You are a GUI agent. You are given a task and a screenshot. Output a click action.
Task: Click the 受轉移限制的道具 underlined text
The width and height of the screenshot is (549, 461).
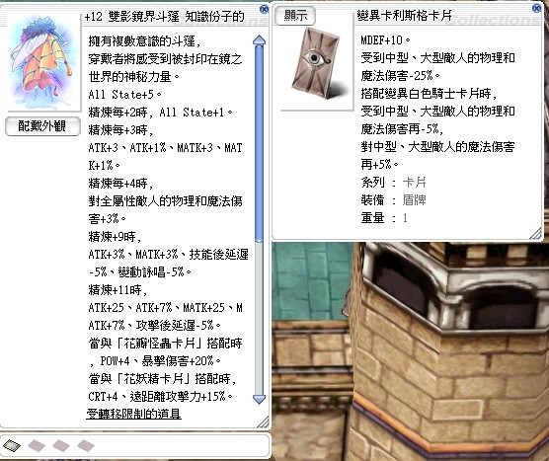coord(133,414)
